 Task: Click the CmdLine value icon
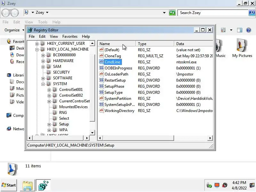(101, 62)
